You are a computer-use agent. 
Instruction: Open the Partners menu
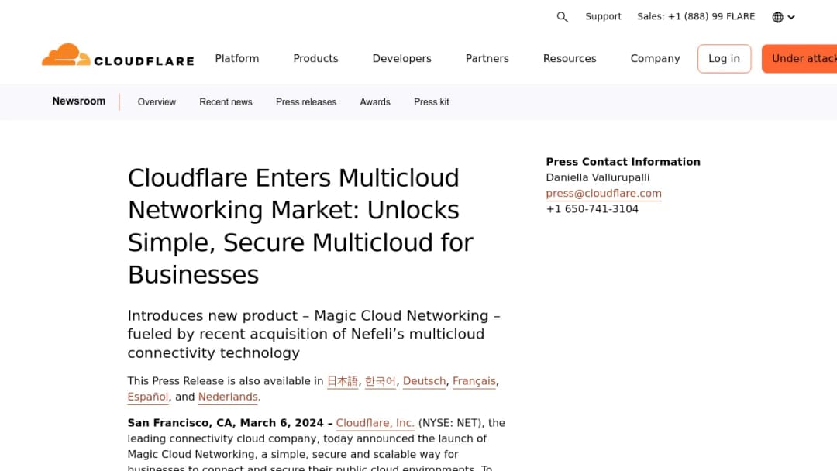click(x=487, y=58)
